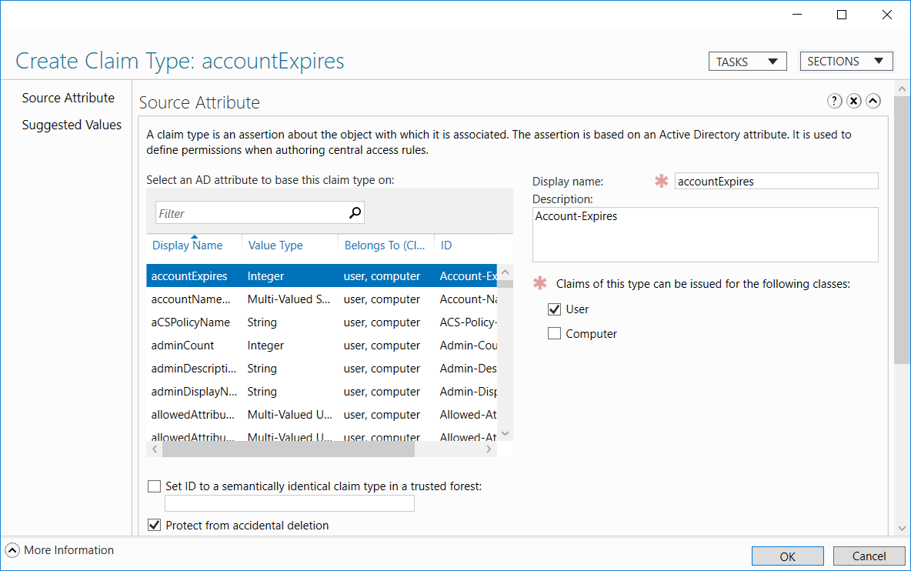Click the down arrow on the list scrollbar
This screenshot has width=911, height=571.
click(x=506, y=433)
